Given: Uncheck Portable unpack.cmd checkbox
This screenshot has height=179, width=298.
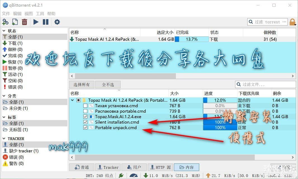Looking at the screenshot, I should 85,128.
